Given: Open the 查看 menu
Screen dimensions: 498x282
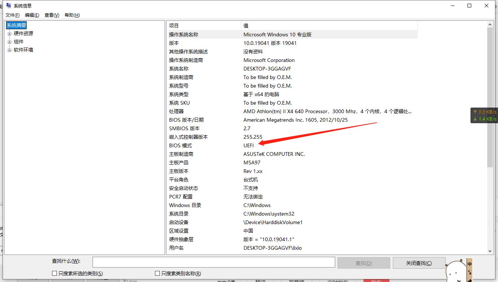Looking at the screenshot, I should [x=52, y=15].
